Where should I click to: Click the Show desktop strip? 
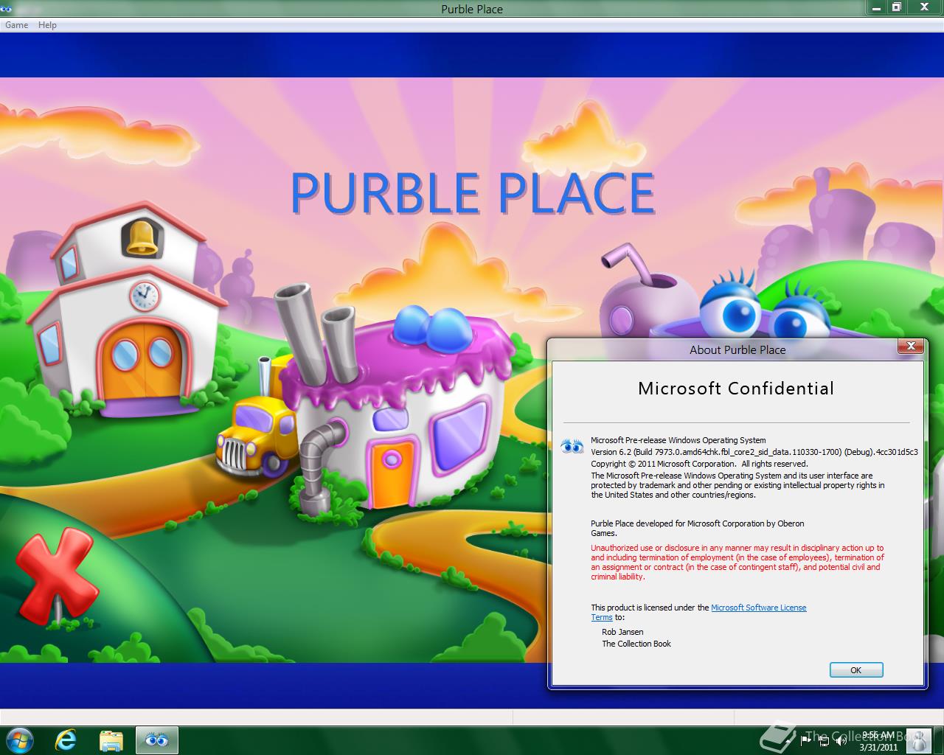pos(940,740)
